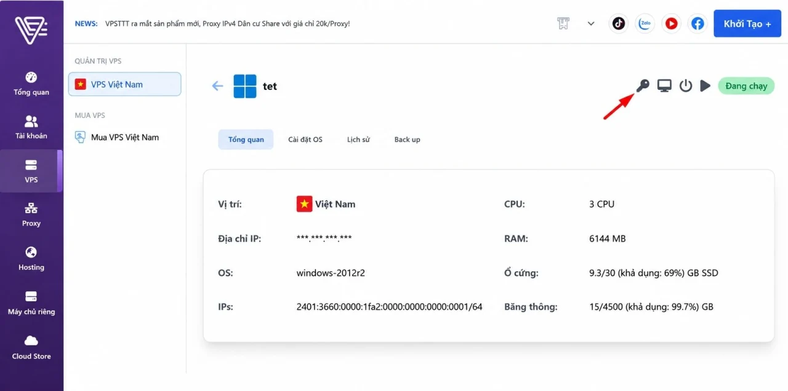
Task: Switch to the Lịch sử tab
Action: [x=358, y=140]
